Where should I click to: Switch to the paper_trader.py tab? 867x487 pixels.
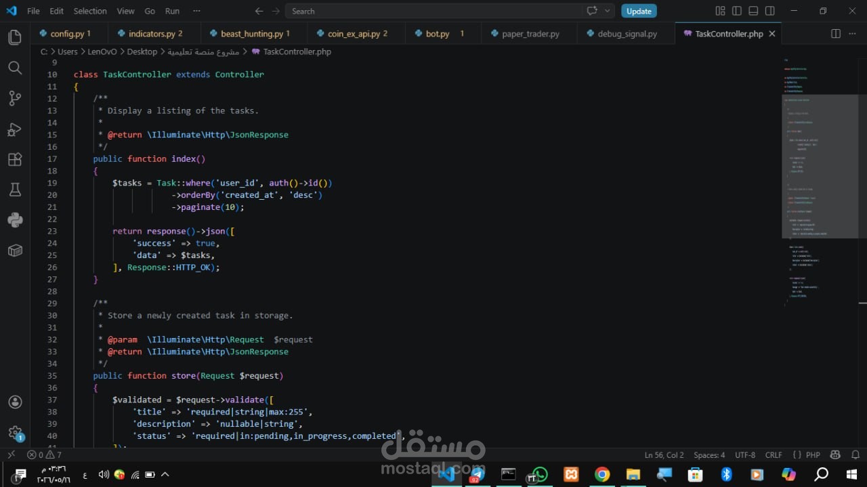point(530,34)
